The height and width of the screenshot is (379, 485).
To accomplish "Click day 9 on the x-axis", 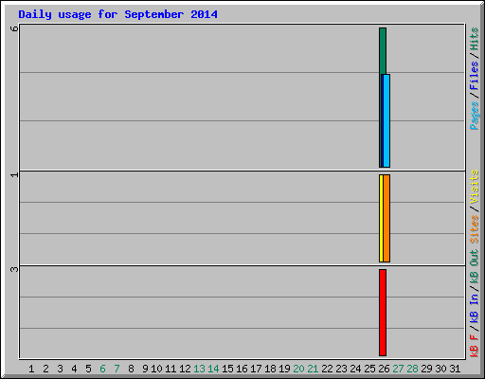I will [x=145, y=369].
